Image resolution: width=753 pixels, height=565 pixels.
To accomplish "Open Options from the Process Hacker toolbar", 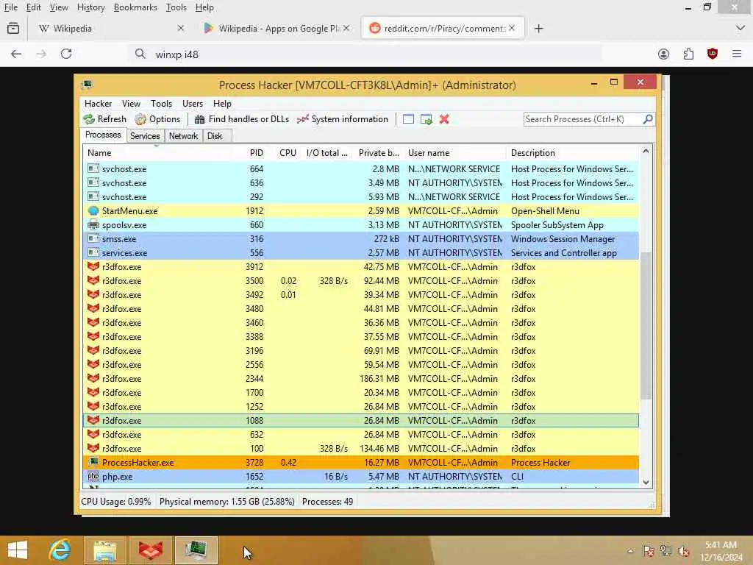I will [157, 119].
